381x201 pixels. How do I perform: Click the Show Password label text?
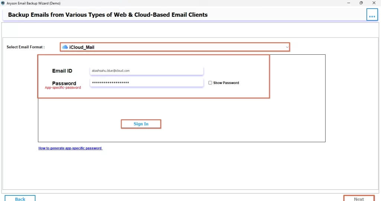click(226, 83)
